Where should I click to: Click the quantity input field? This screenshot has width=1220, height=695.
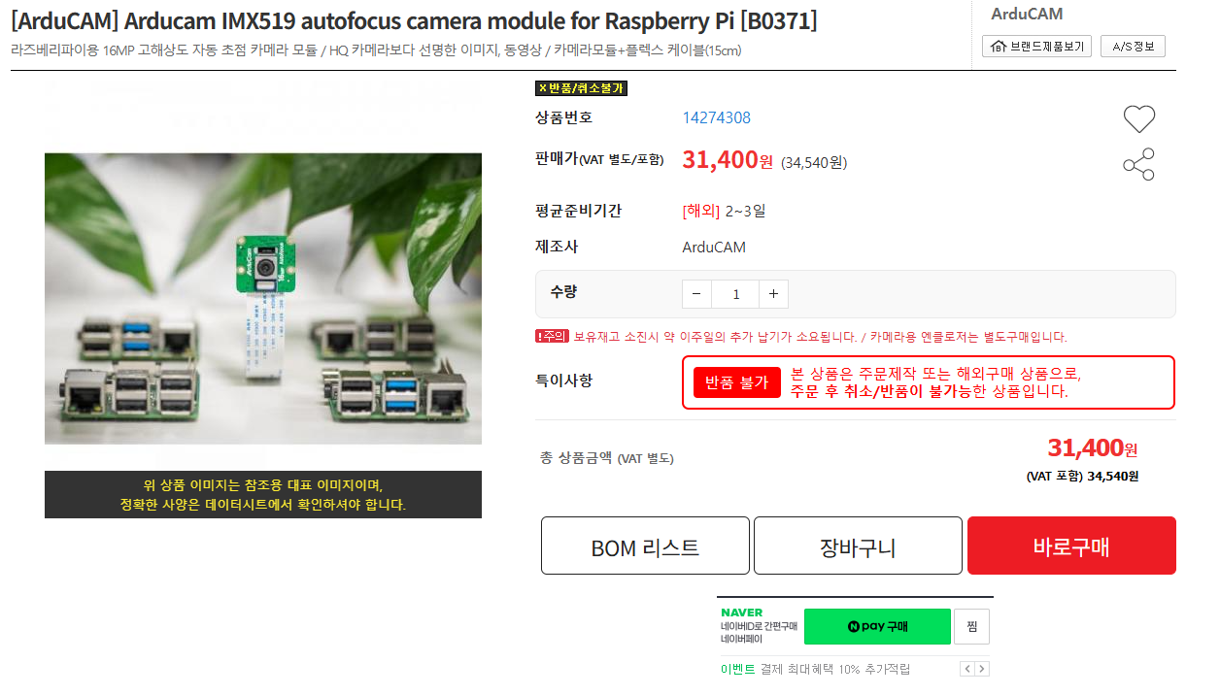coord(735,294)
